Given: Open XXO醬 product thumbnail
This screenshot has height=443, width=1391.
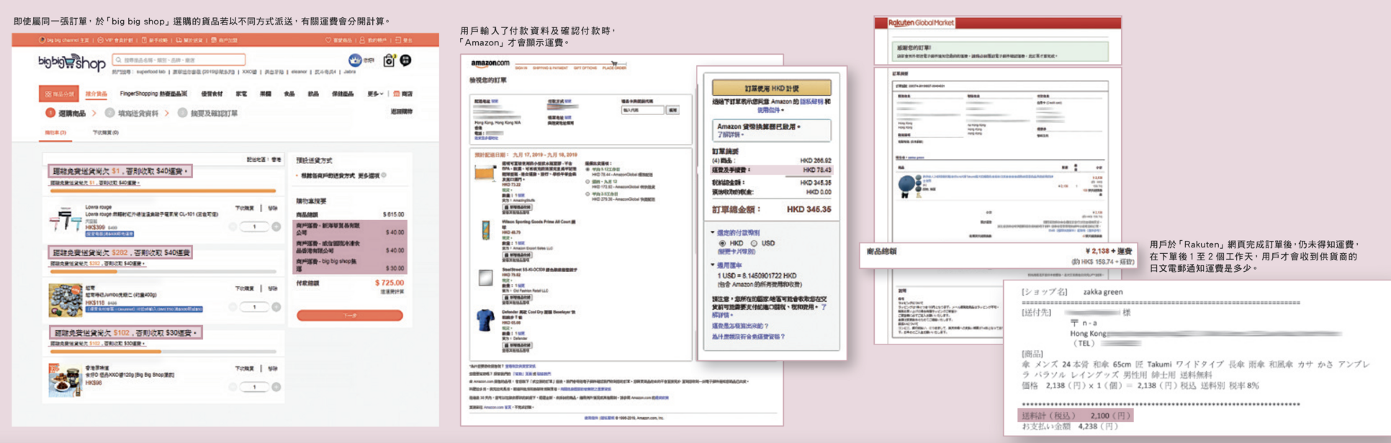Looking at the screenshot, I should coord(65,380).
